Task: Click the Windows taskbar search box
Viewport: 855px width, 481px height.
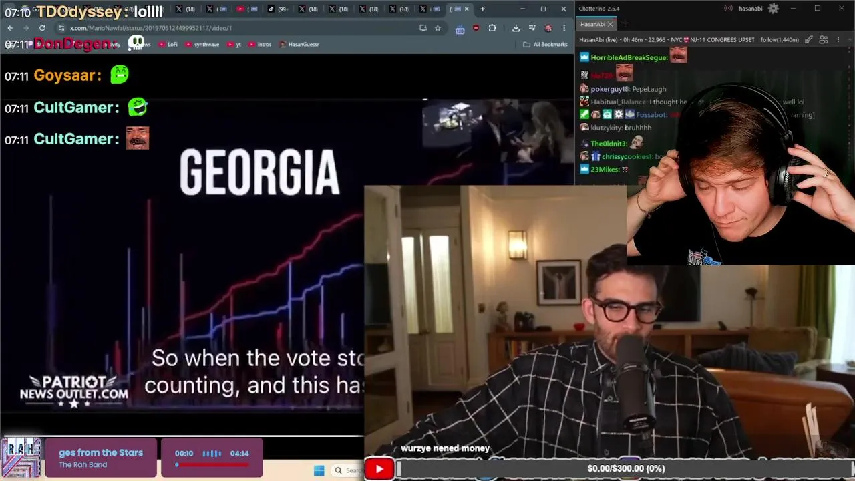Action: pos(349,470)
